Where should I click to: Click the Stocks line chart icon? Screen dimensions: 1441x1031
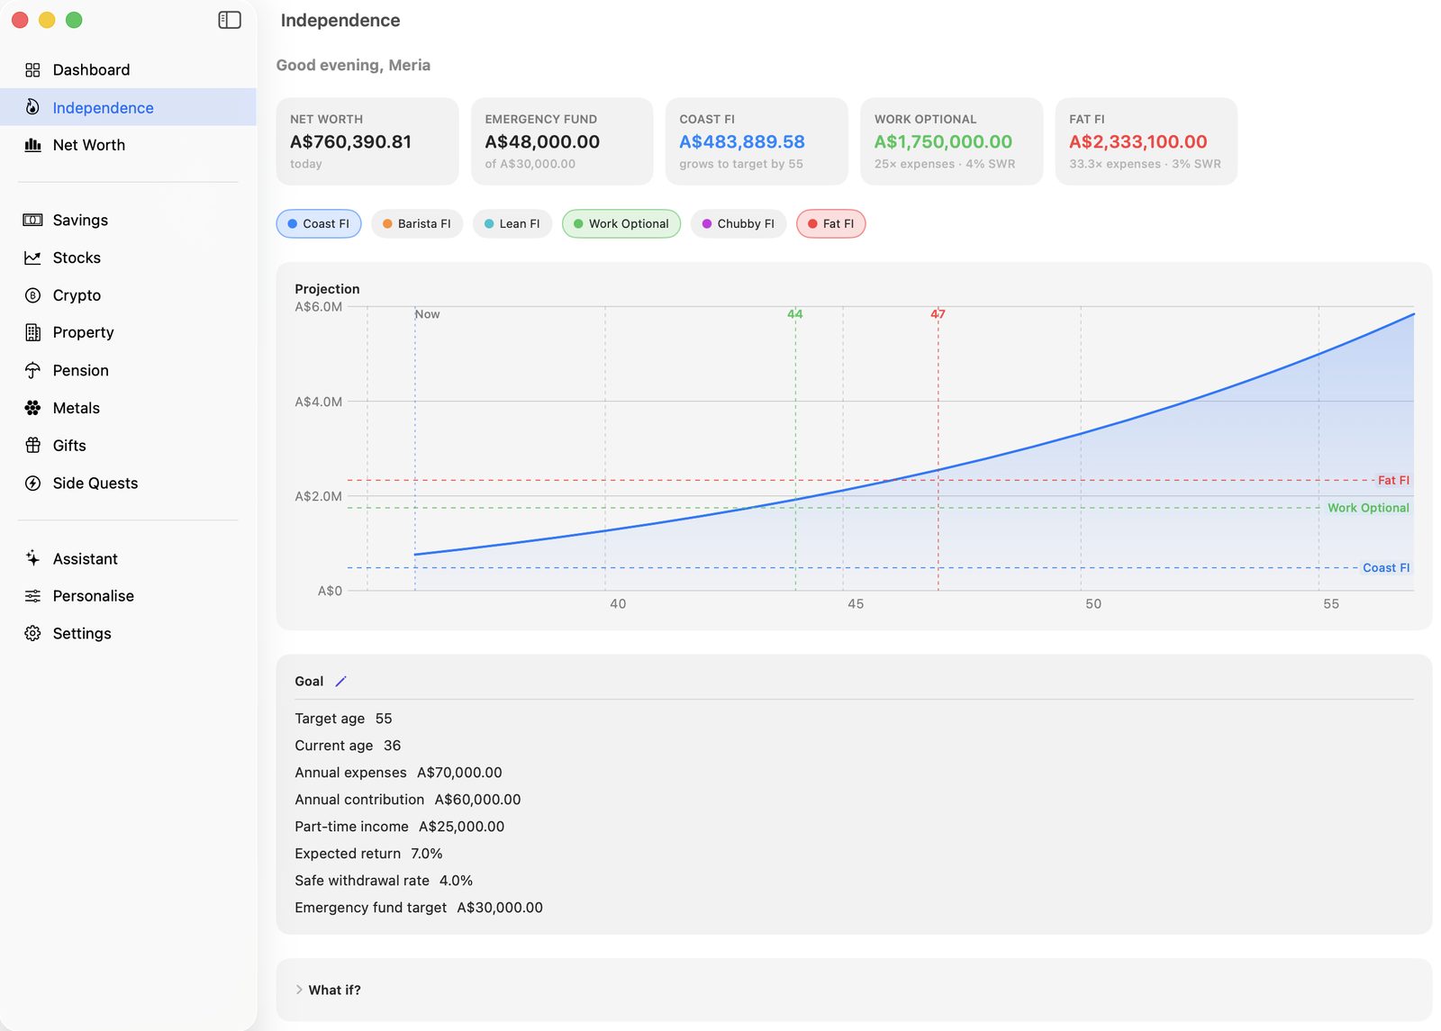[x=32, y=258]
